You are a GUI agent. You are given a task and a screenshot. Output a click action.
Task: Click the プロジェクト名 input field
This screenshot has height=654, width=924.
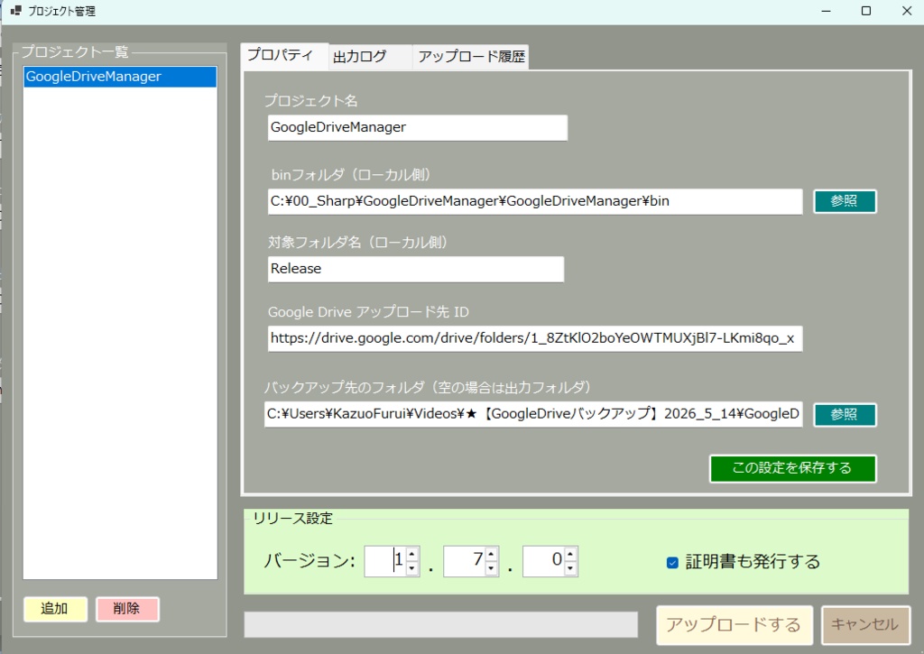[417, 127]
